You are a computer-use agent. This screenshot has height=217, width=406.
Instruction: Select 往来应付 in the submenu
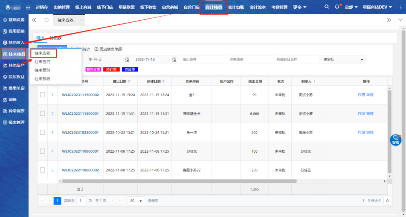click(42, 62)
